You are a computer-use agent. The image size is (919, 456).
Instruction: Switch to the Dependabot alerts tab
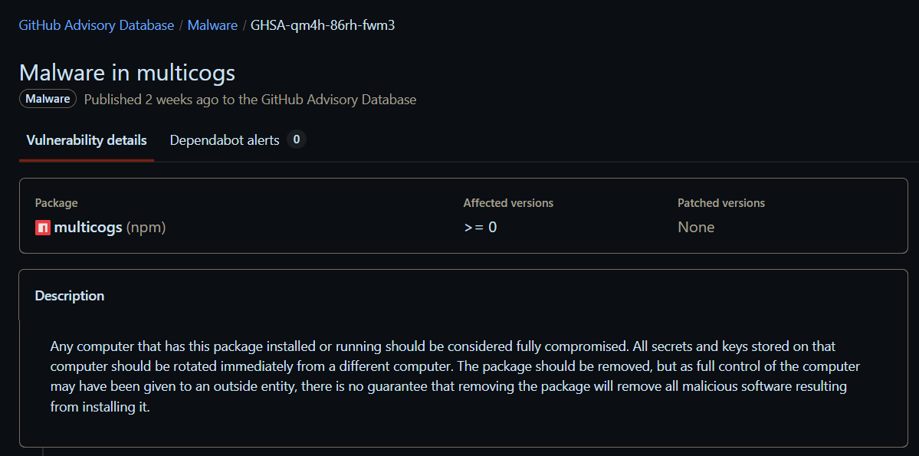(225, 140)
